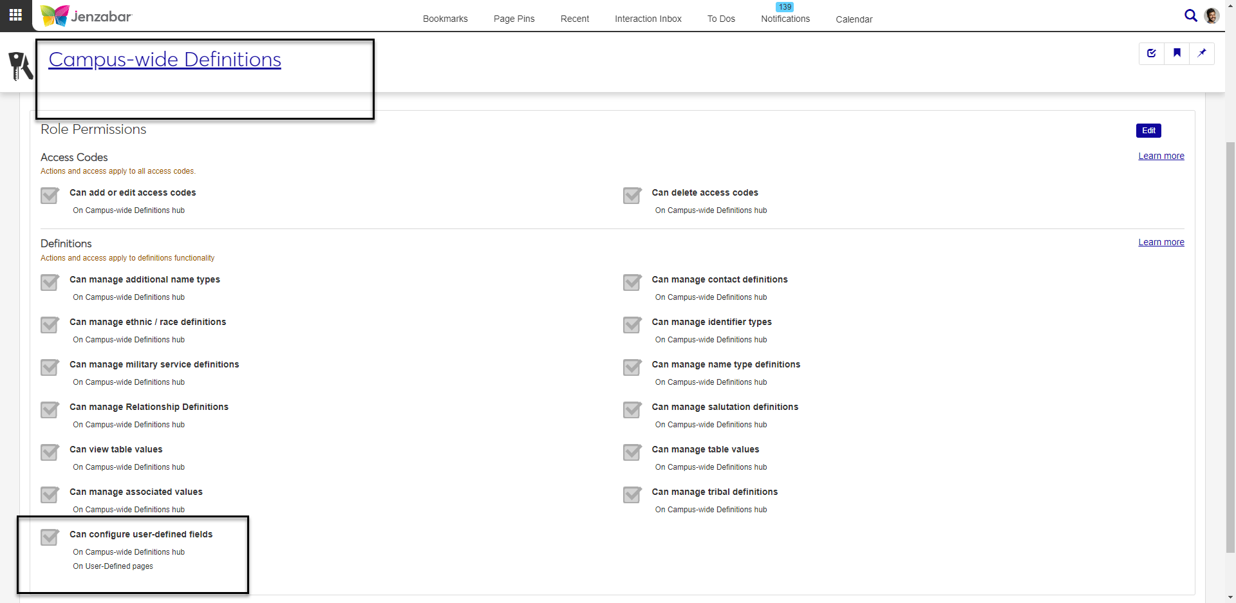The height and width of the screenshot is (603, 1236).
Task: Toggle 'Can view table values' checkbox
Action: click(x=50, y=452)
